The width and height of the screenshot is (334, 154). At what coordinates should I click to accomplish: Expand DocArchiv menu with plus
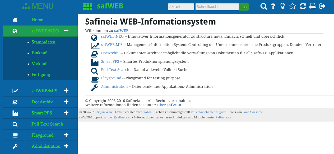point(66,102)
